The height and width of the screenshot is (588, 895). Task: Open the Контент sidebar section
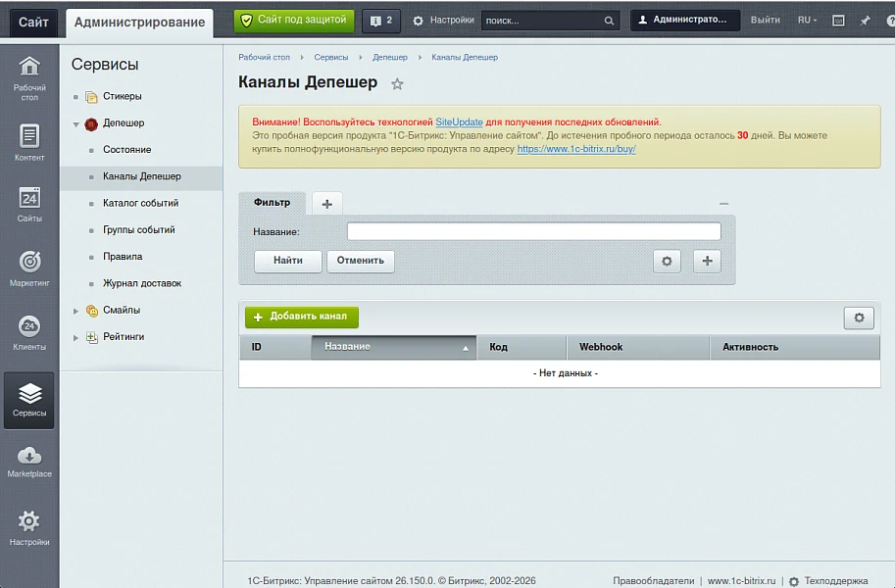(29, 143)
